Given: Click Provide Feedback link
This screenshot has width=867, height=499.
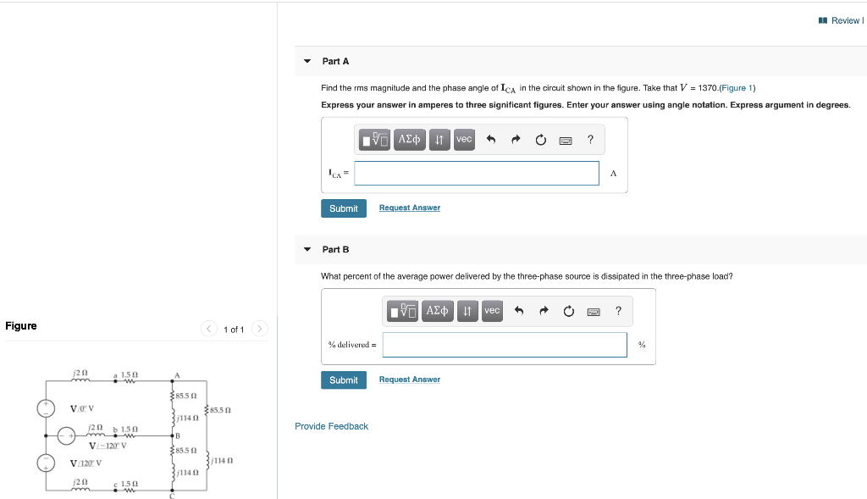Looking at the screenshot, I should 331,426.
